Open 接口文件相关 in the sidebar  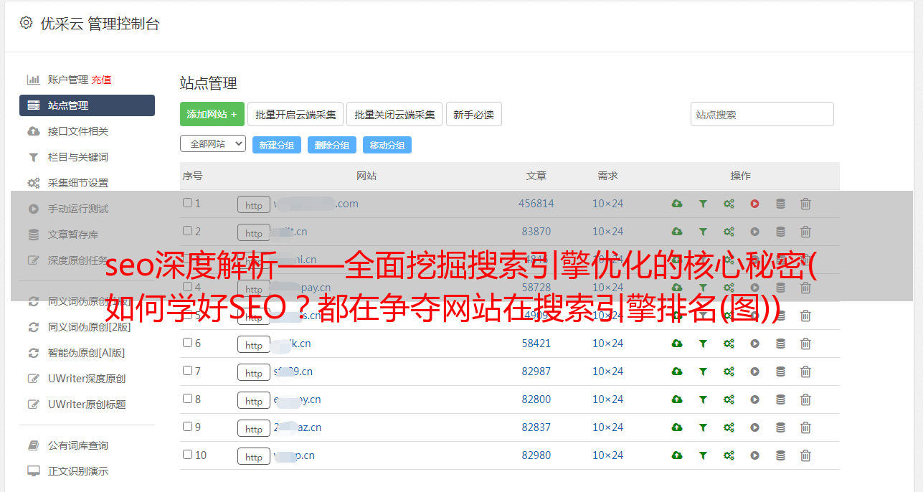click(78, 131)
